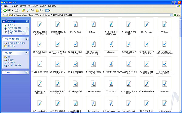Expand the 자세히 details panel
Viewport: 182px width, 113px height.
point(27,72)
